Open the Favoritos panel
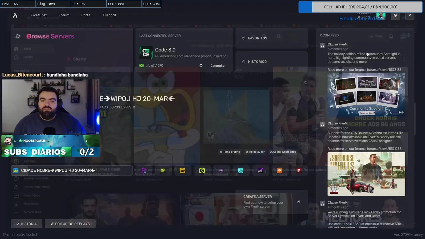 (272, 38)
